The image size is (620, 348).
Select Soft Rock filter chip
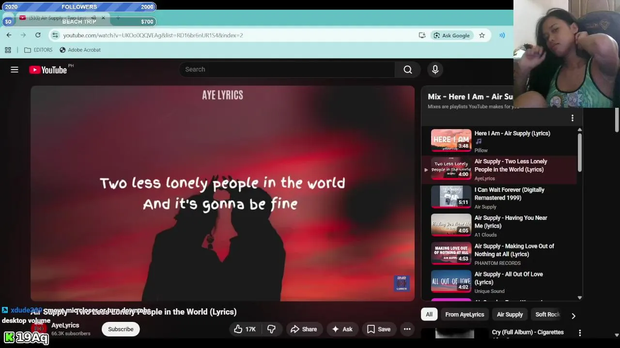pos(547,315)
